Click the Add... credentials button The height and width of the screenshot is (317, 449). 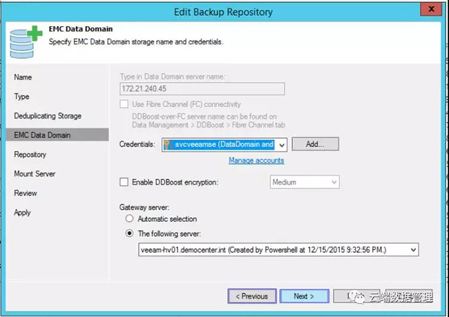[315, 144]
